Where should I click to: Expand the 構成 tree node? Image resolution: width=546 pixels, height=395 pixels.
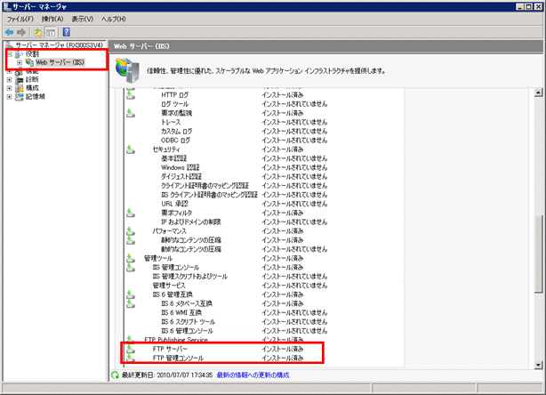coord(10,88)
